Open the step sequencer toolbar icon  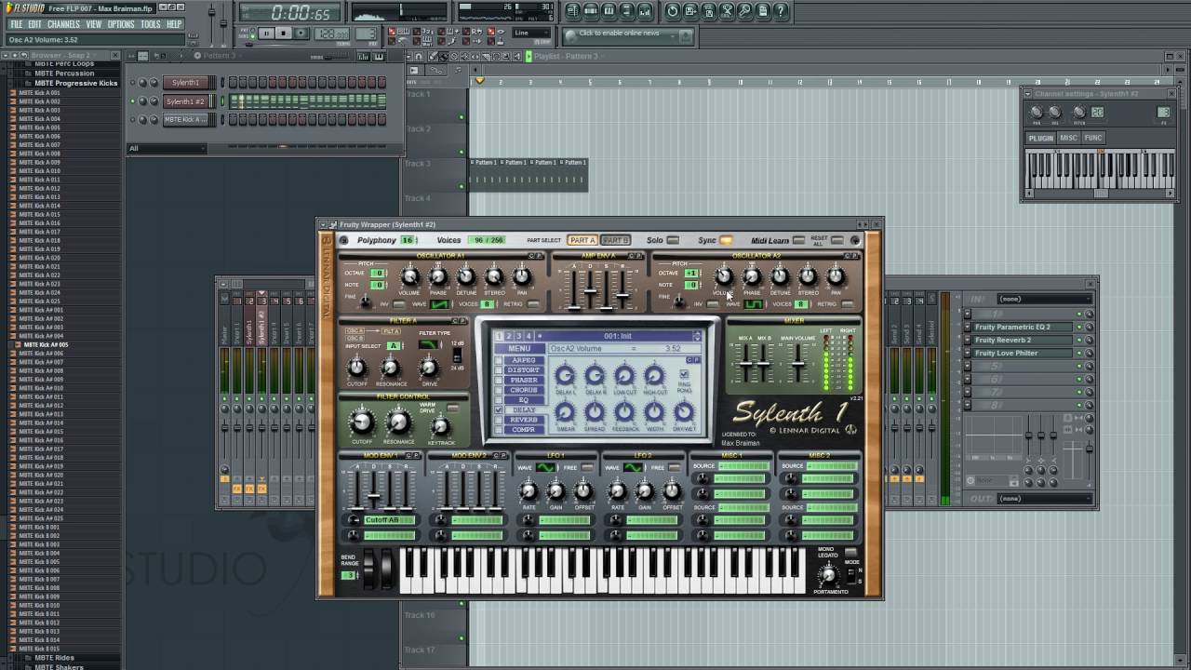point(591,11)
